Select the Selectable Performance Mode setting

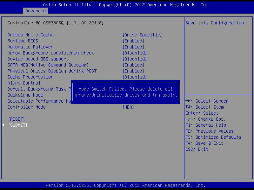click(x=39, y=101)
